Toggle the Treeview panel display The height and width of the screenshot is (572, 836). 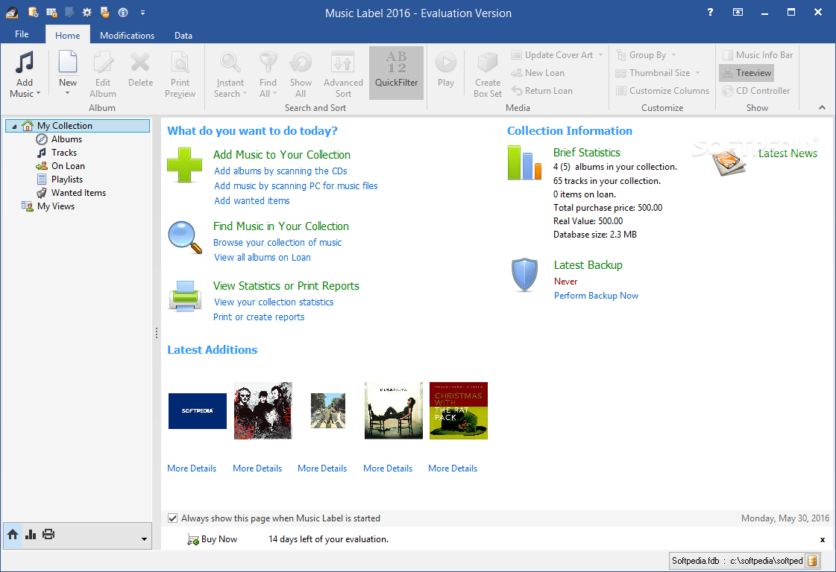click(x=747, y=73)
